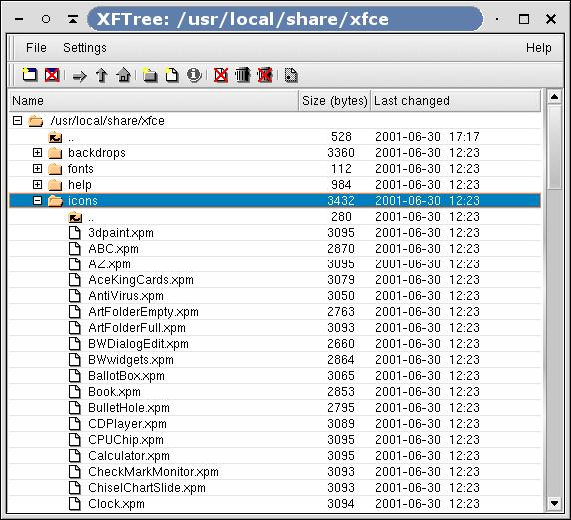Show file properties with the info icon
Image resolution: width=571 pixels, height=520 pixels.
tap(194, 75)
